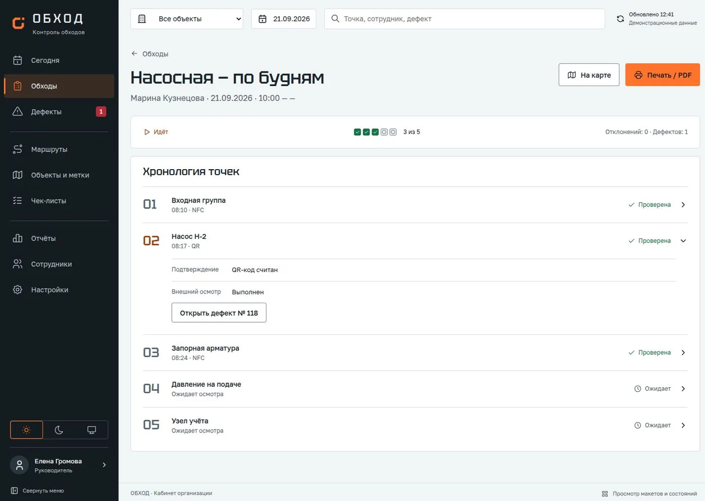
Task: Click Открыть дефект № 118 button
Action: click(x=219, y=313)
